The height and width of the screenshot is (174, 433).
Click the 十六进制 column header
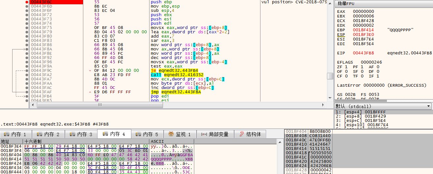[86, 141]
